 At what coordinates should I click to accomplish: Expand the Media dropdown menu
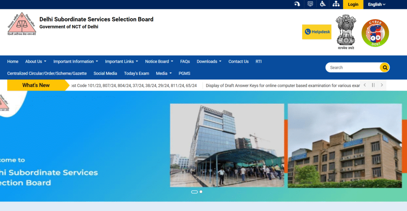(164, 74)
